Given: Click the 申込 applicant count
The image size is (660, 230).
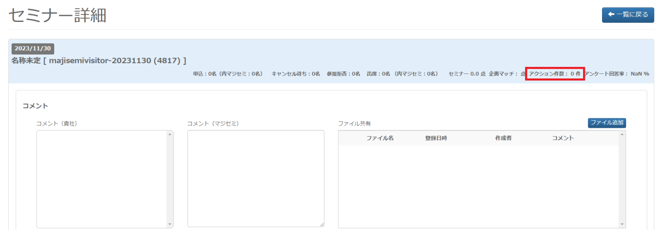Looking at the screenshot, I should tap(228, 74).
